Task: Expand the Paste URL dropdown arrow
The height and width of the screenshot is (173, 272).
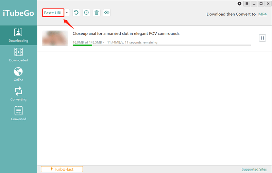Action: pos(67,13)
